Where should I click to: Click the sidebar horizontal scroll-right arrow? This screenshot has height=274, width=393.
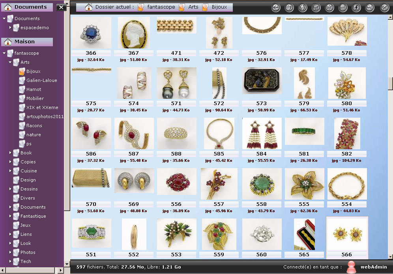[x=61, y=270]
